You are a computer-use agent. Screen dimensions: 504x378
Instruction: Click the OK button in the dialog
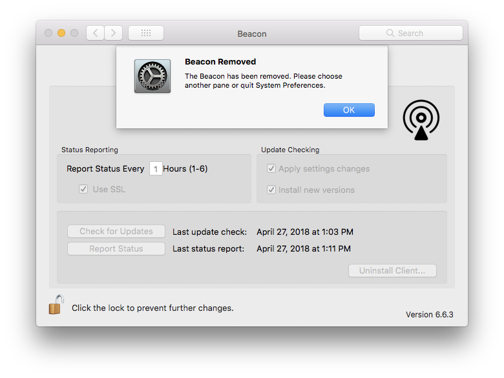point(349,110)
